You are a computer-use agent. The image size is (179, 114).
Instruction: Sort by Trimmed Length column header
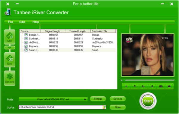(78, 31)
